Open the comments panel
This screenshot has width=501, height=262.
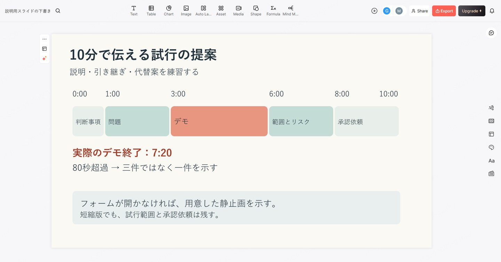tap(491, 33)
